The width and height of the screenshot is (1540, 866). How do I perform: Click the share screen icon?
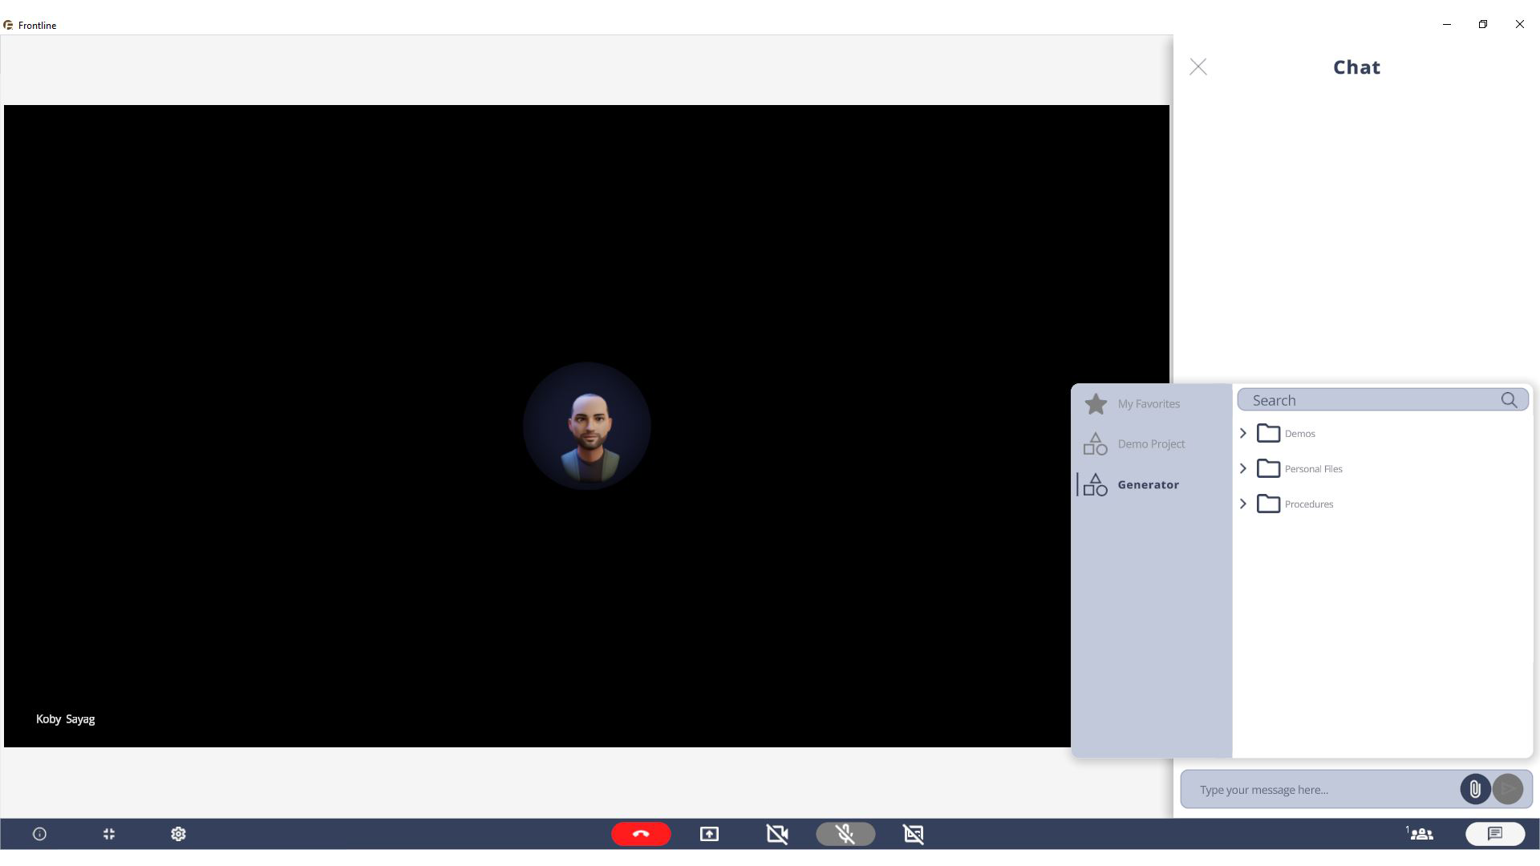[x=709, y=834]
